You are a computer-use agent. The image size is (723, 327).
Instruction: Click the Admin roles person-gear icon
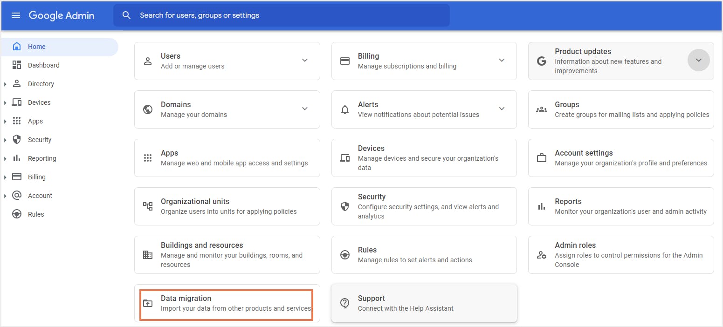(x=542, y=255)
